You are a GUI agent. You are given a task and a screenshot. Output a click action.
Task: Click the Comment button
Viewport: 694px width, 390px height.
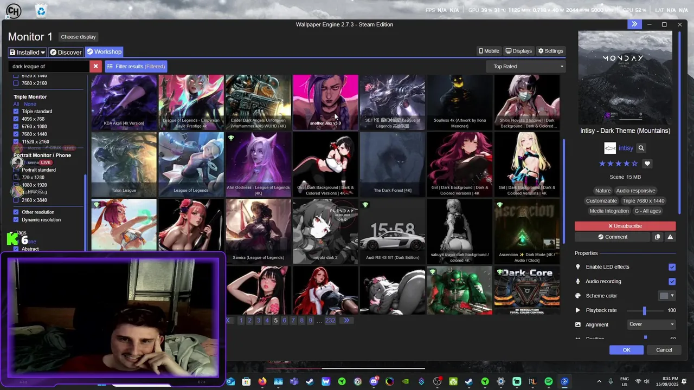(612, 237)
